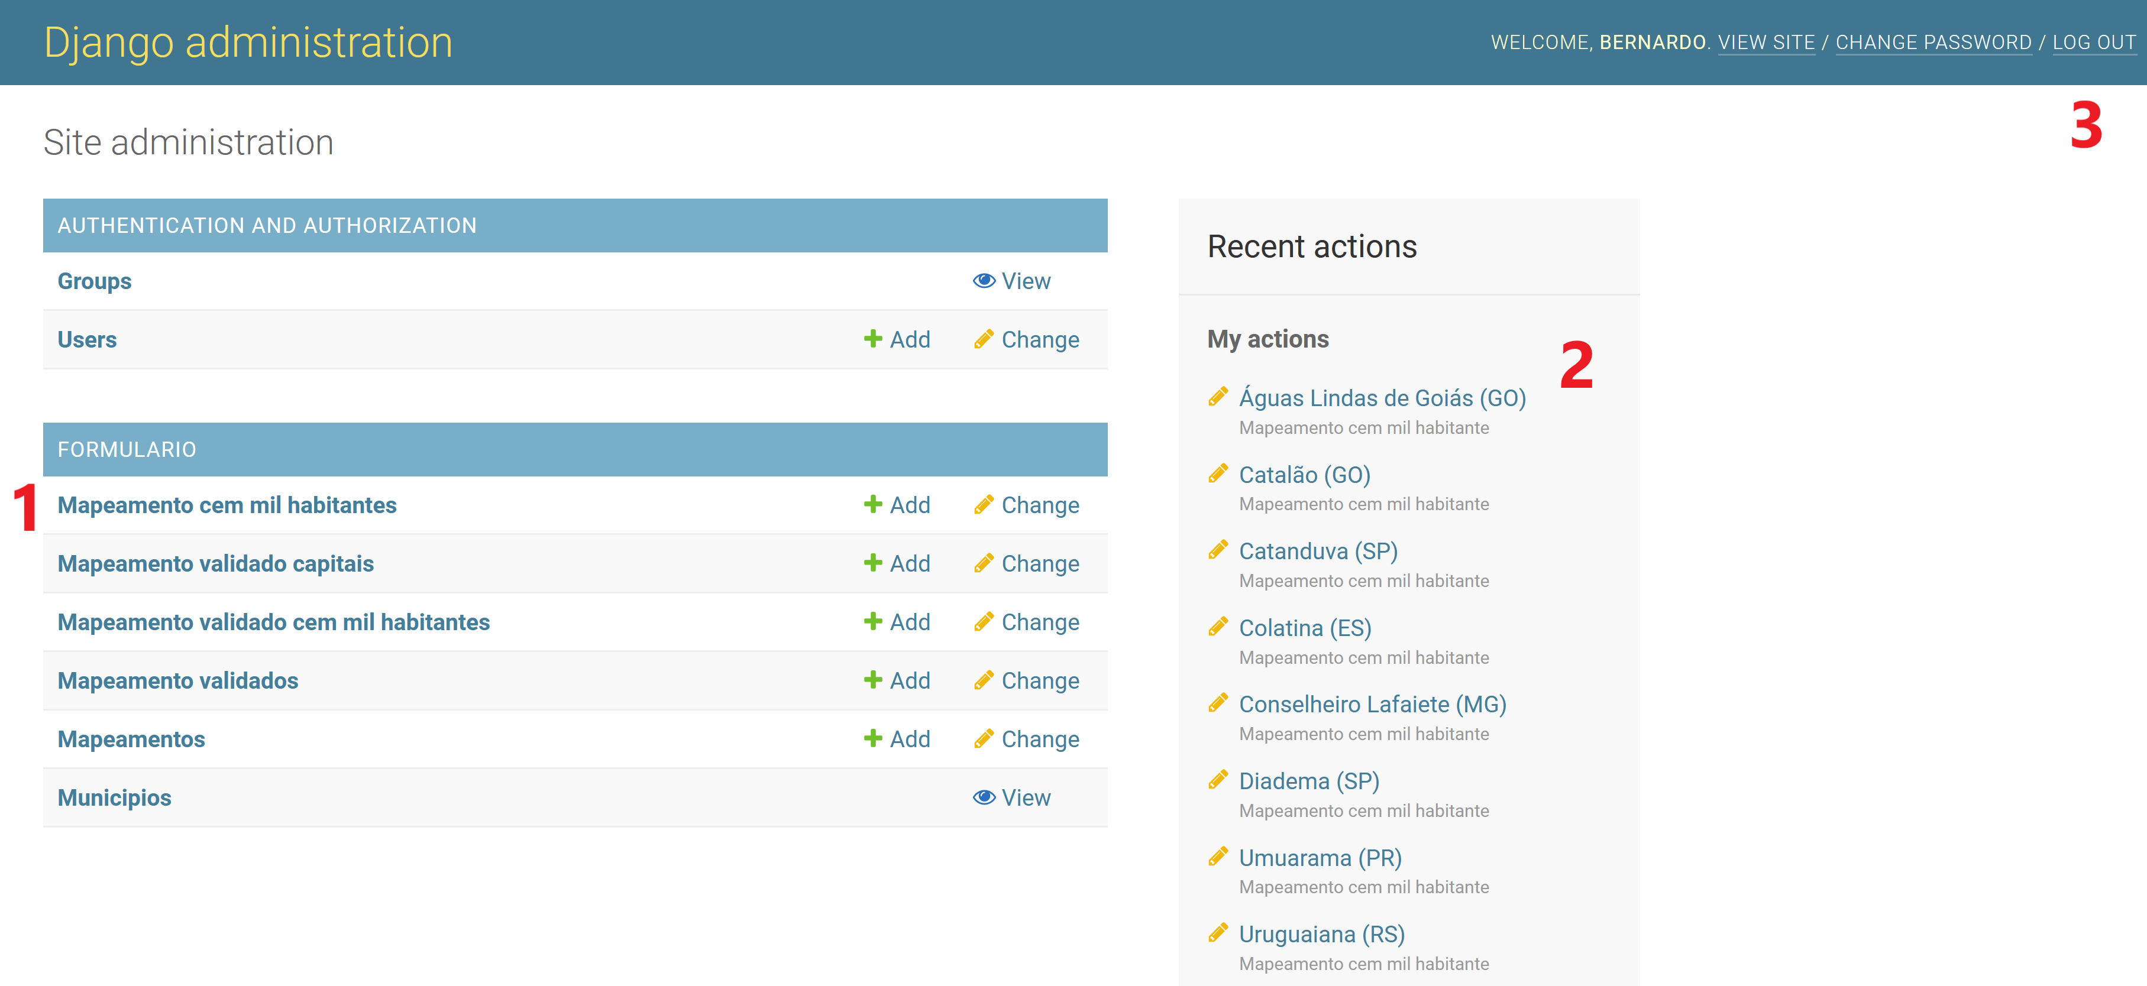
Task: Open the Mapeamentos model link
Action: (131, 739)
